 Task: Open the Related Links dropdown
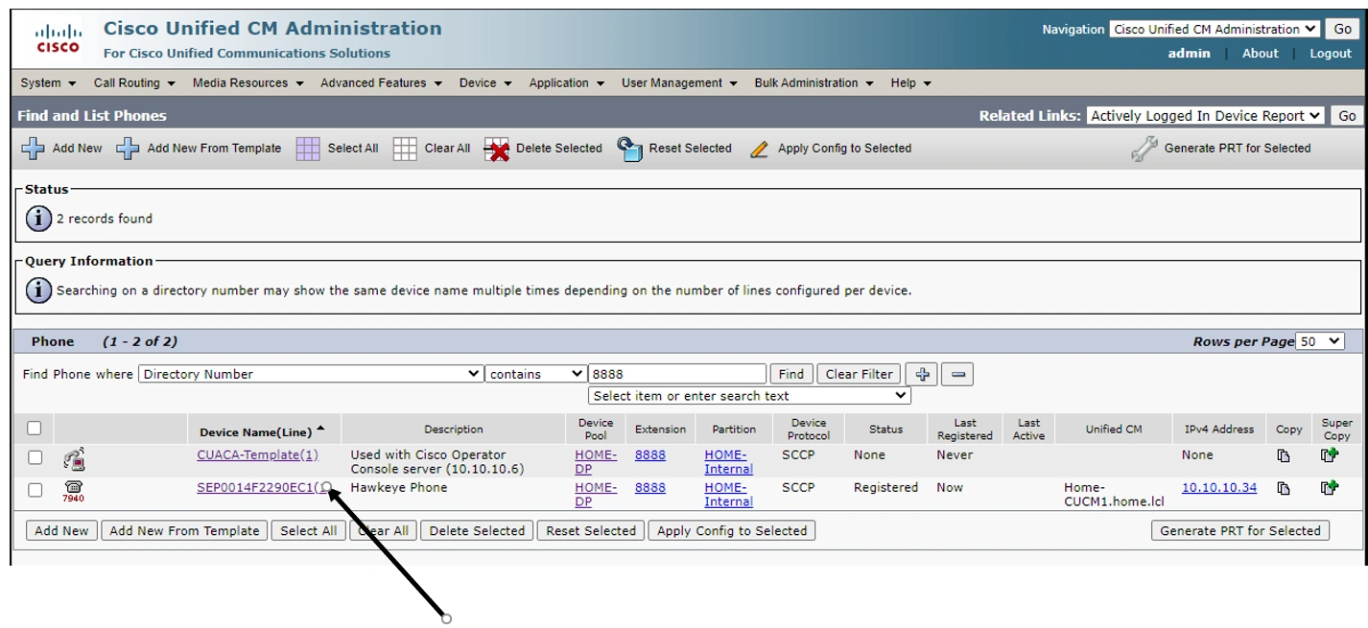(1206, 116)
